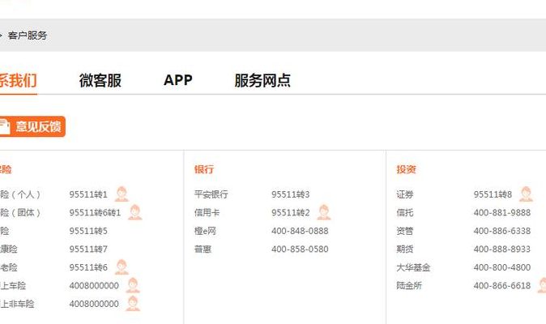Viewport: 546px width, 324px height.
Task: Click the number 95511转3
Action: (x=290, y=194)
